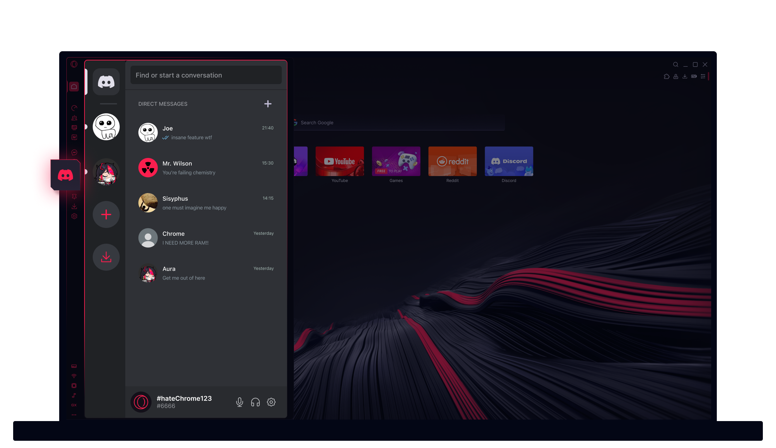Screen dimensions: 776x448
Task: Click the Discord icon in the sidebar
Action: (x=65, y=175)
